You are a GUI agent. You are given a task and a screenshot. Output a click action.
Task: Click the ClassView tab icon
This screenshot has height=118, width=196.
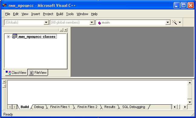pyautogui.click(x=8, y=73)
